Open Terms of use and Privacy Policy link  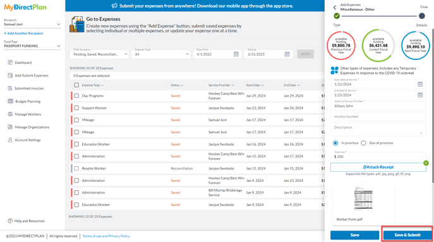click(106, 236)
